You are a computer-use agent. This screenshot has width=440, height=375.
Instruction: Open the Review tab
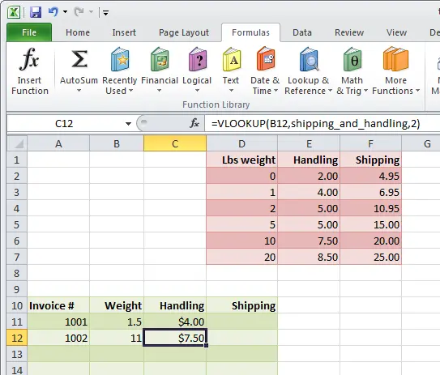(349, 32)
